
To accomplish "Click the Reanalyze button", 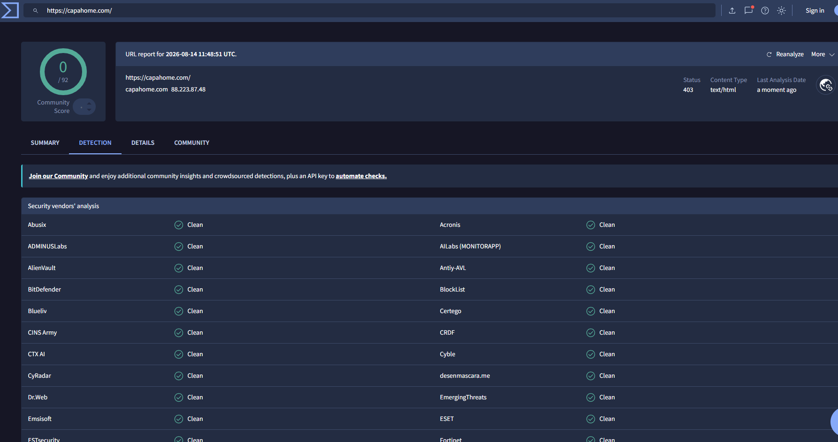I will [785, 54].
